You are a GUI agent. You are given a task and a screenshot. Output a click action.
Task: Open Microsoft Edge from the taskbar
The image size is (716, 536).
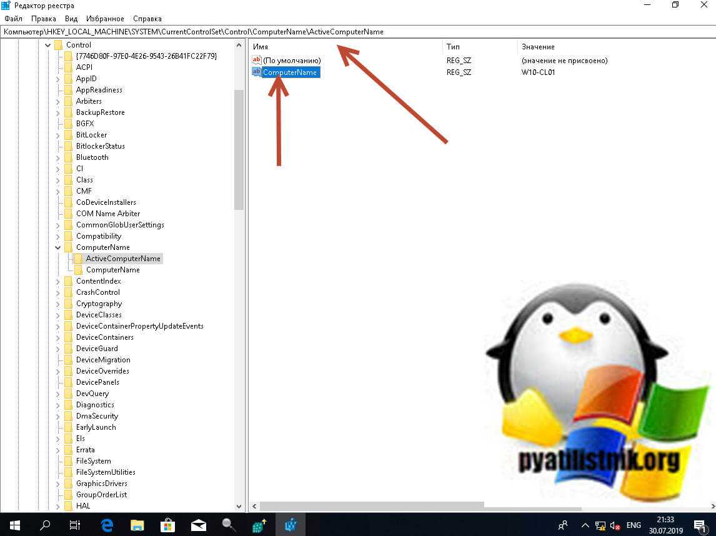(107, 525)
